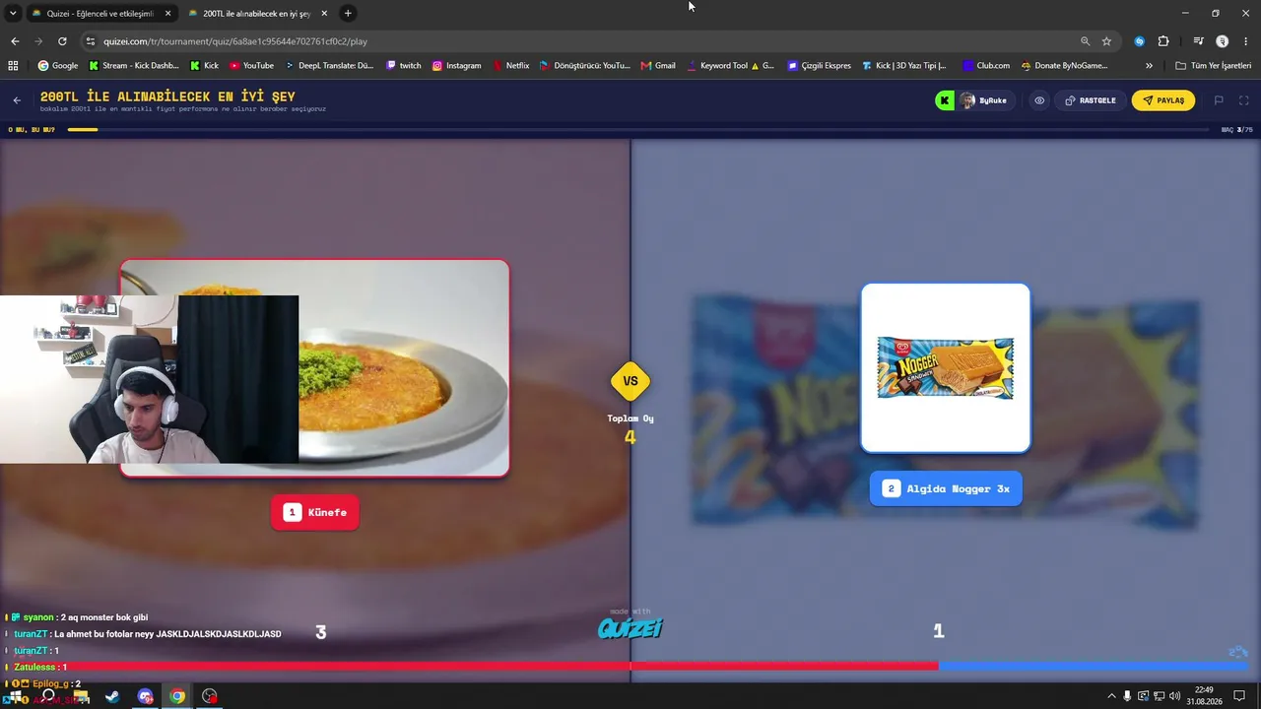This screenshot has width=1261, height=709.
Task: Click the microphone icon in system tray
Action: coord(1127,696)
